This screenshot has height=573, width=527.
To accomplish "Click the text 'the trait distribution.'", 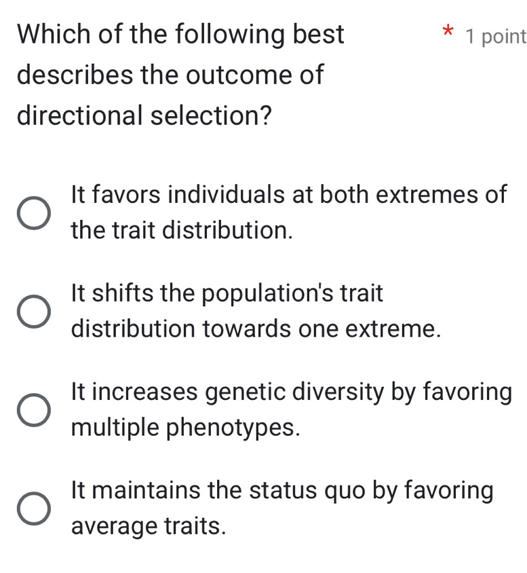I will point(182,230).
